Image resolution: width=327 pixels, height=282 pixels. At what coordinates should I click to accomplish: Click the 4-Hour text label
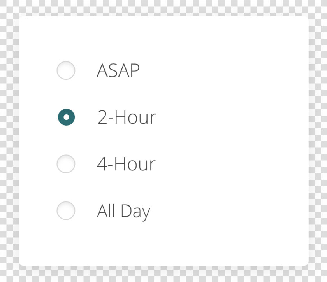pos(127,164)
